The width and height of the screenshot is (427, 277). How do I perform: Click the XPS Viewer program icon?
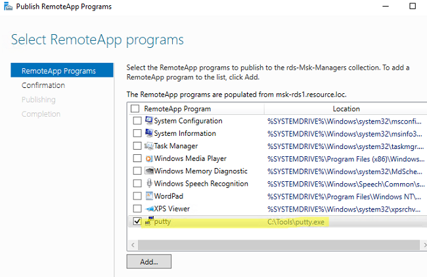149,209
